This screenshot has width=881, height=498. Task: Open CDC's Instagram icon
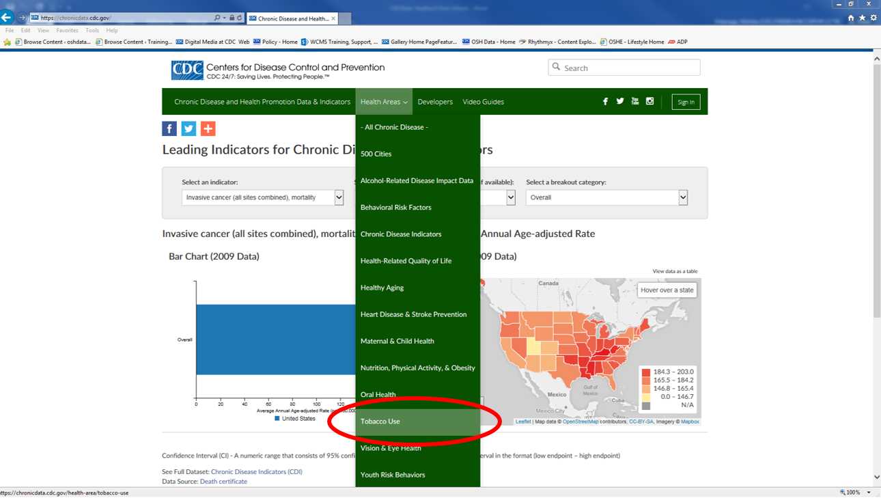coord(649,101)
